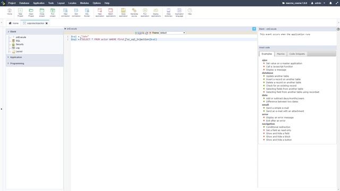
Task: Open the Help menu
Action: click(x=107, y=3)
